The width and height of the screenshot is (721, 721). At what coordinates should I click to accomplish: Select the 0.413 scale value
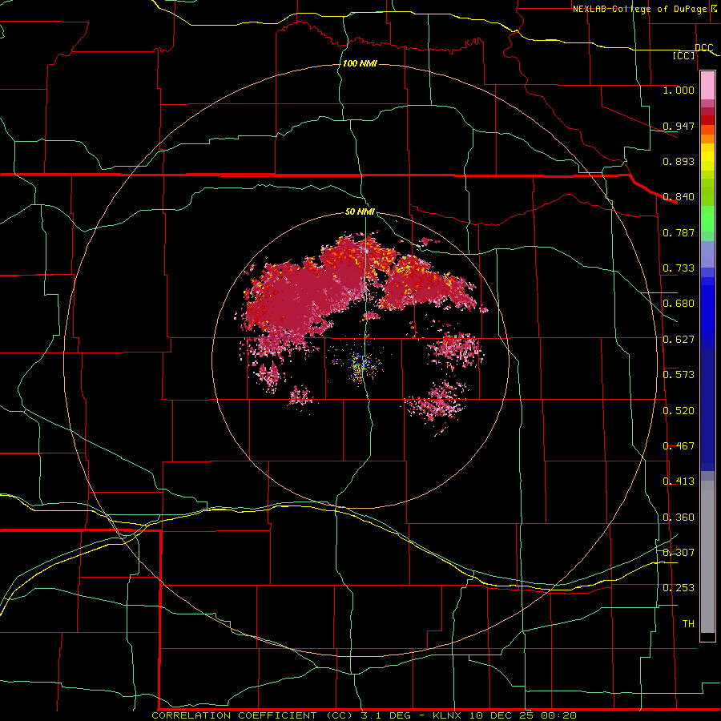(679, 481)
